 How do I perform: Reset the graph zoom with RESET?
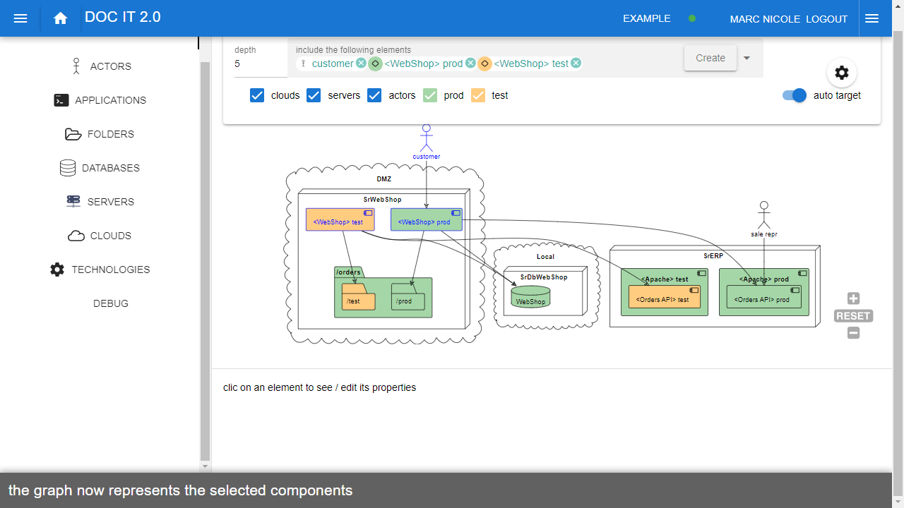point(853,316)
